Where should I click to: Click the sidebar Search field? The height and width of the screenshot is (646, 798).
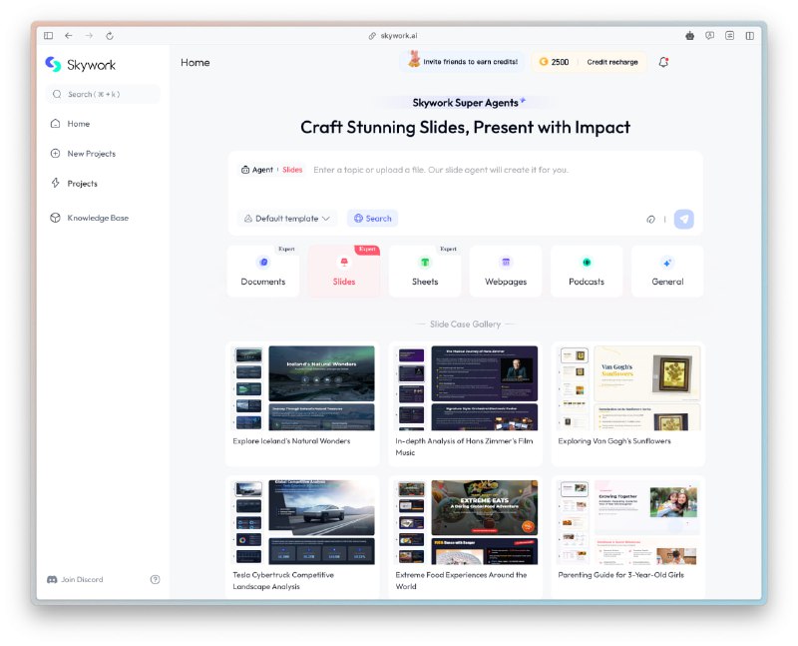(x=103, y=94)
